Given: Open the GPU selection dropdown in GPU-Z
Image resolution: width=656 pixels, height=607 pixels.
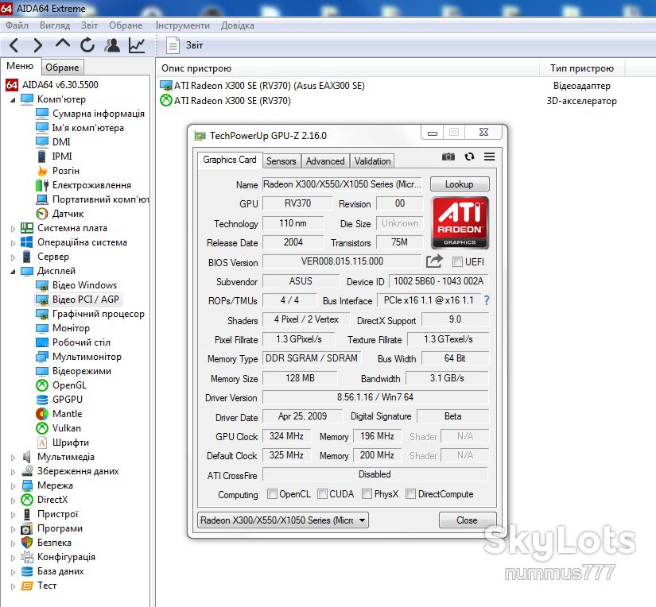Looking at the screenshot, I should click(x=283, y=520).
